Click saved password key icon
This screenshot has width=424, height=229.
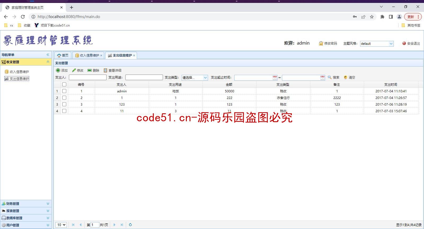point(355,17)
